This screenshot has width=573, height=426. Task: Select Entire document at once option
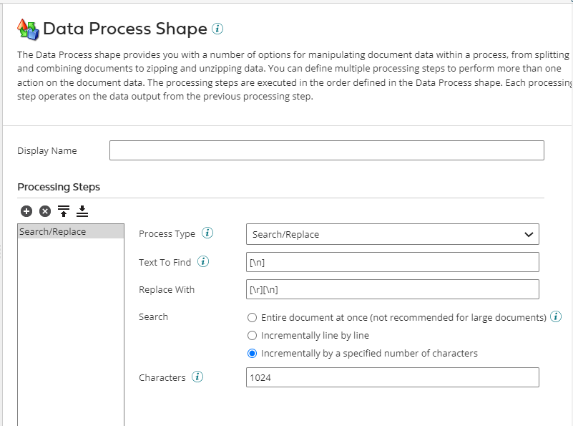pos(252,317)
